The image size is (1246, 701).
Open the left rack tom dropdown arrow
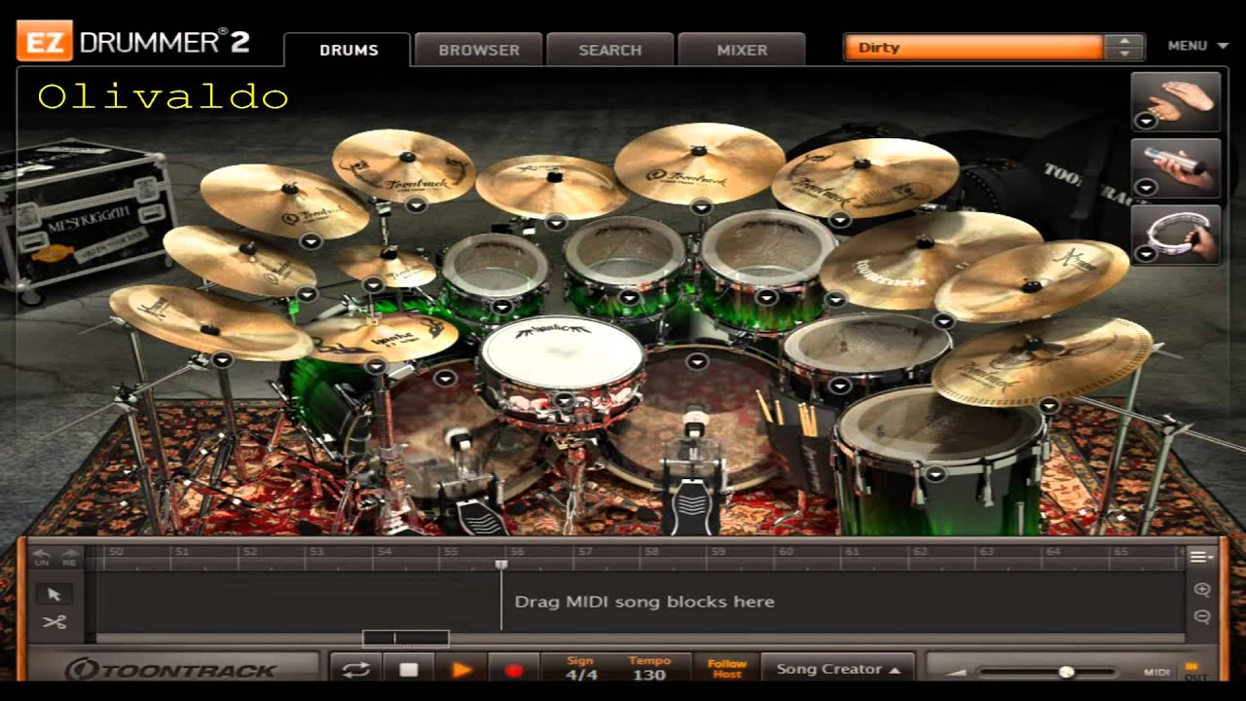point(501,307)
